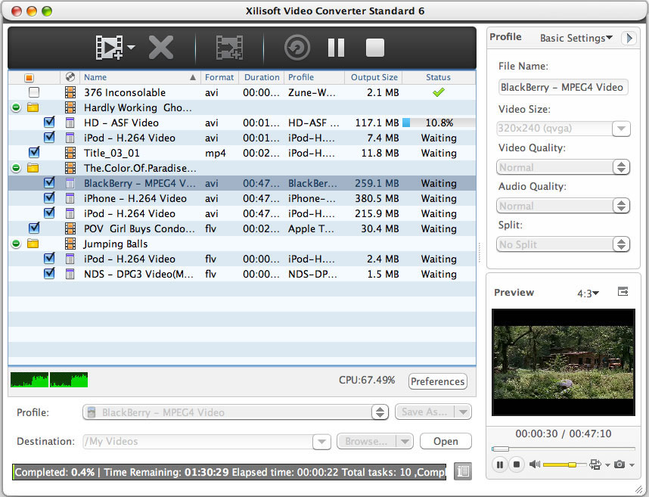Screen dimensions: 649x497
Task: Stop conversion with toolbar stop icon
Action: click(375, 48)
